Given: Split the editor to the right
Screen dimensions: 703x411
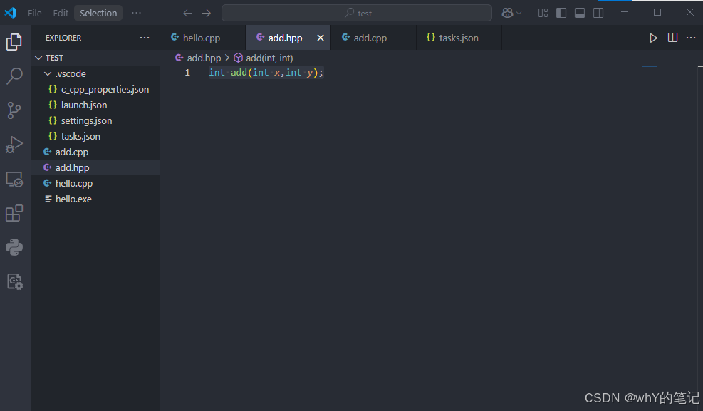Looking at the screenshot, I should (x=672, y=38).
